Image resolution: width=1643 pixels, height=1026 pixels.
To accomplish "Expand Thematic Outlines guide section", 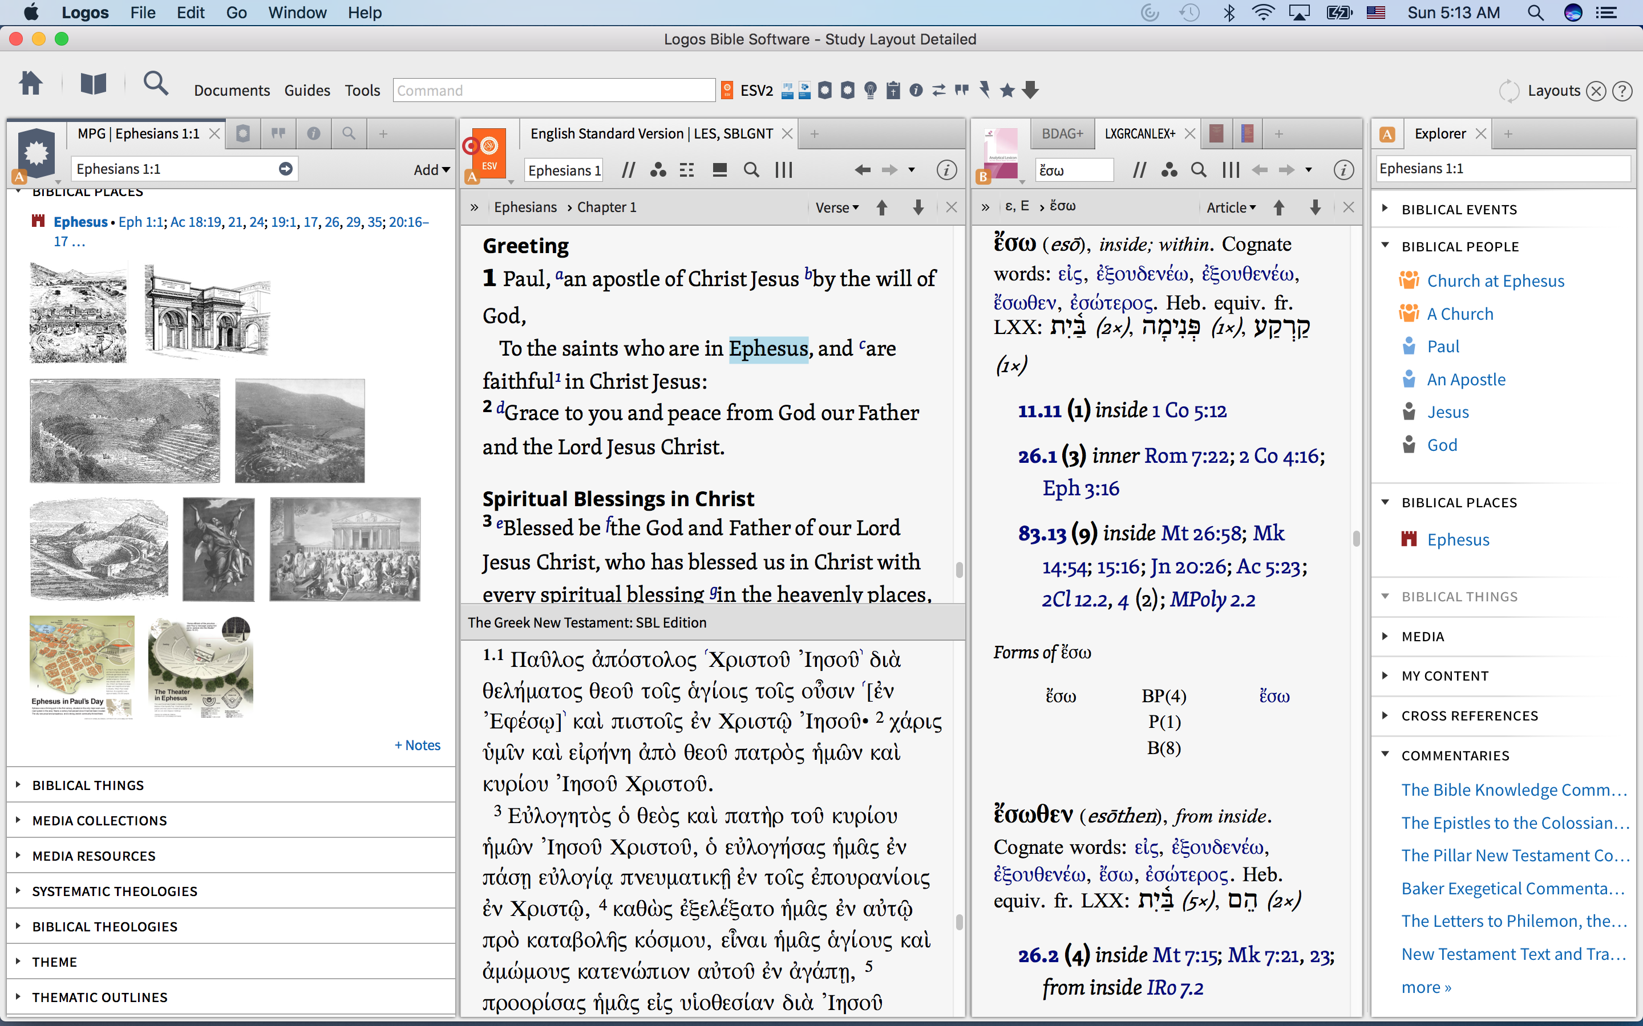I will 18,997.
